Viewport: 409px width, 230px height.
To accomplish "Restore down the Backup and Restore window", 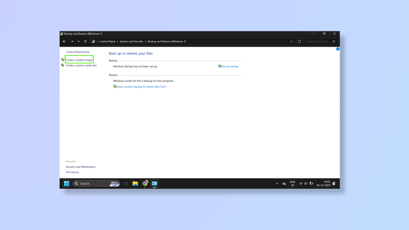I will tap(324, 34).
